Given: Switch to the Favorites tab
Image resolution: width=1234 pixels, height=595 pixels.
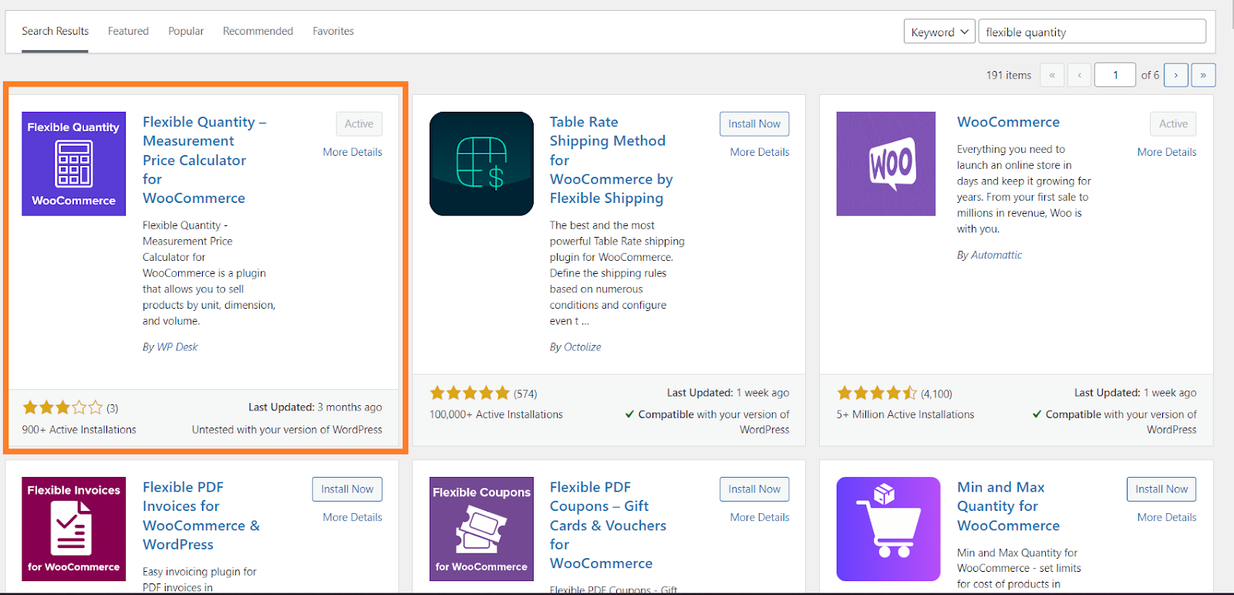Looking at the screenshot, I should (333, 31).
